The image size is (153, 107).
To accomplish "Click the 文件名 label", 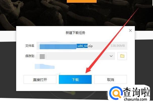I will click(30, 46).
